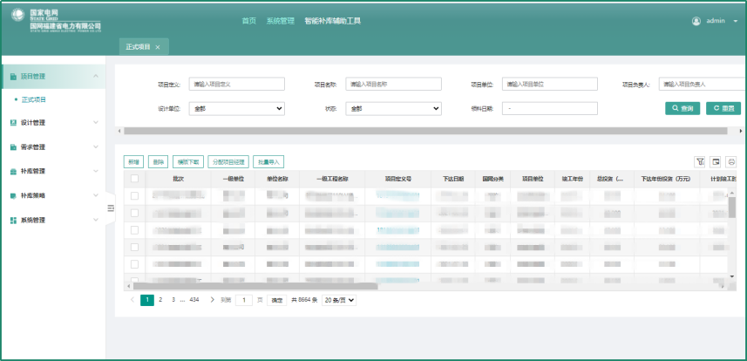Click the export icon above the table

point(716,161)
